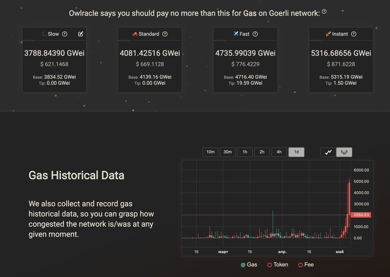Image resolution: width=390 pixels, height=277 pixels.
Task: Switch to line chart view
Action: click(x=328, y=152)
